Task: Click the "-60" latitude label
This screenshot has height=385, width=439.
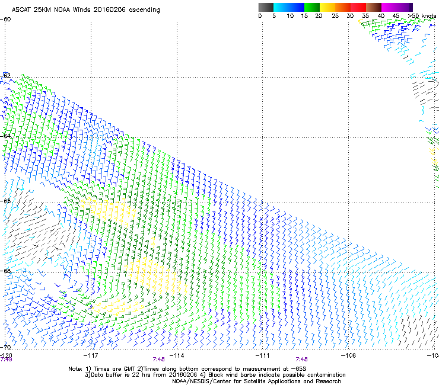Action: (x=5, y=20)
